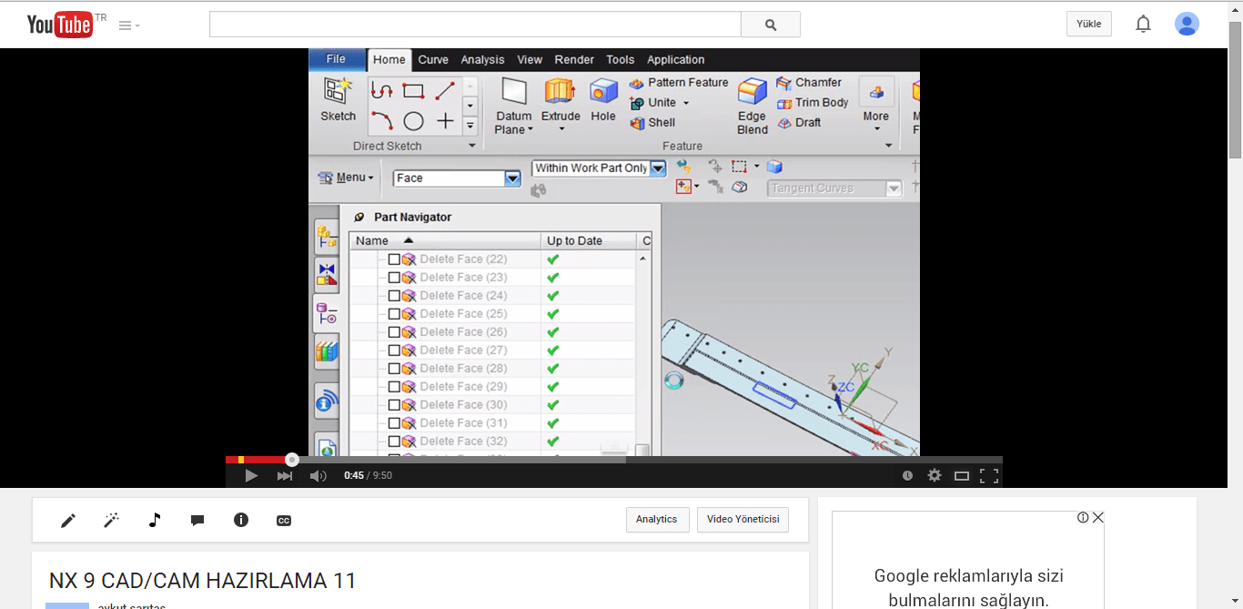Select the Profile curve sketch tool
The width and height of the screenshot is (1243, 609).
pyautogui.click(x=382, y=90)
